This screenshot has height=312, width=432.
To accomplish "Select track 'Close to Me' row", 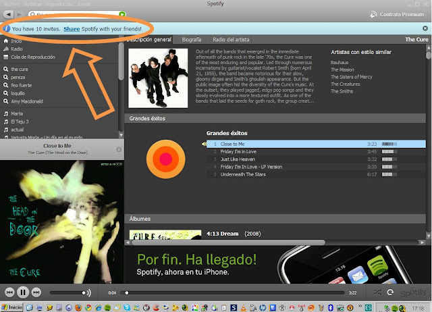I will pos(316,144).
